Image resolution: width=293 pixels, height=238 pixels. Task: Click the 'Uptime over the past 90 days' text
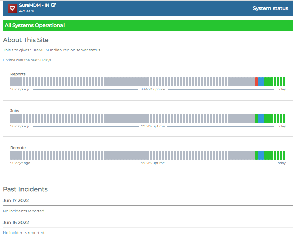pyautogui.click(x=27, y=60)
